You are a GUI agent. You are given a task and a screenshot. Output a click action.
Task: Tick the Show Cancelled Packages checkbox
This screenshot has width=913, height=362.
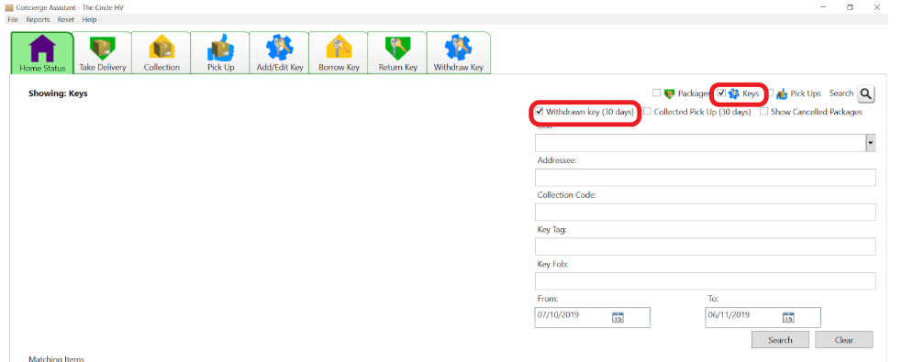coord(764,112)
